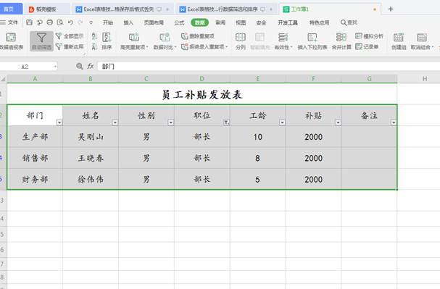Screen dimensions: 440x289
Task: Click the fx insert function icon
Action: tap(91, 66)
